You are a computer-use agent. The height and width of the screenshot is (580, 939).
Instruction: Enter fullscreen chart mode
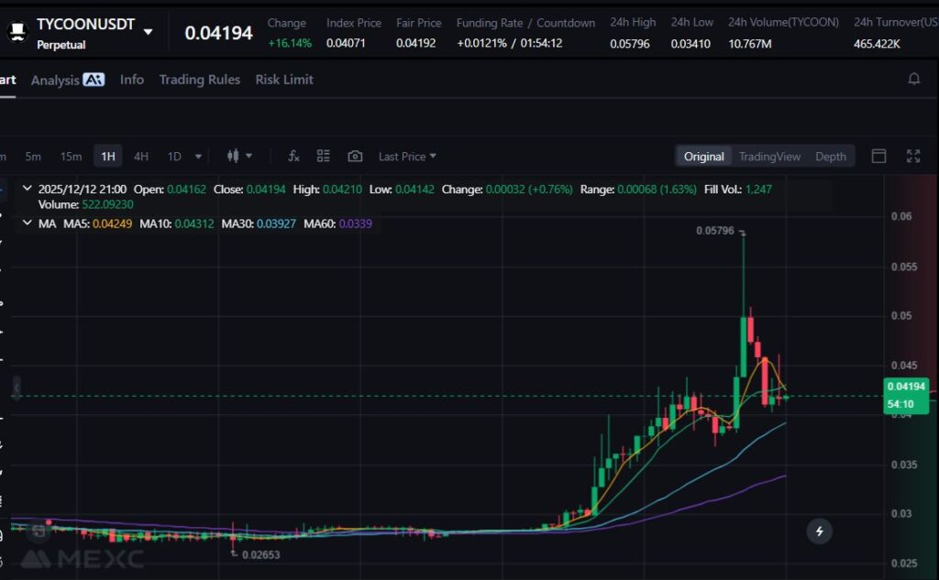(912, 157)
